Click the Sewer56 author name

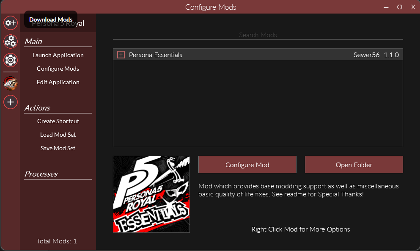[x=366, y=55]
